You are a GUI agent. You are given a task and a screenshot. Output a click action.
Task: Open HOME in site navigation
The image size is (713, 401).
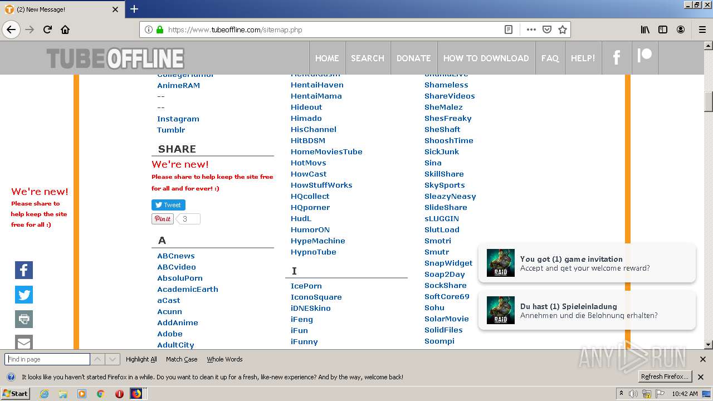tap(327, 58)
